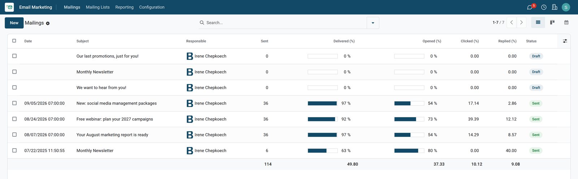Image resolution: width=578 pixels, height=179 pixels.
Task: Switch to list view
Action: point(538,22)
